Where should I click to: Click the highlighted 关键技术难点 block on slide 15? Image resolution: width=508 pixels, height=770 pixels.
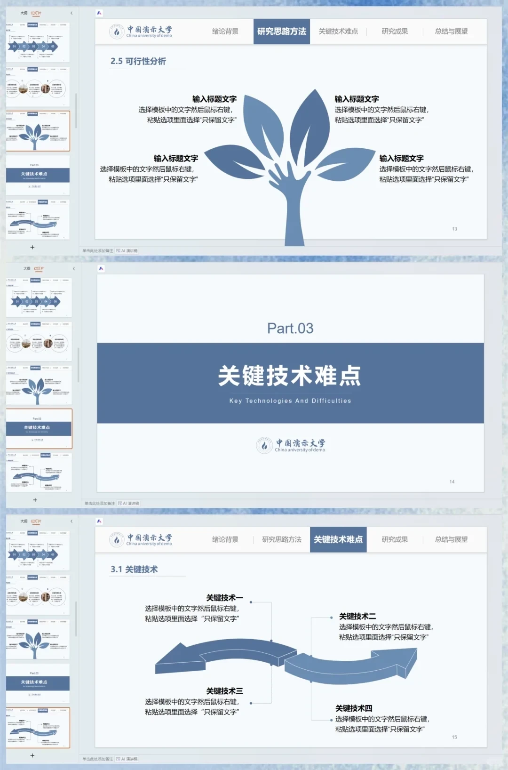(x=338, y=539)
